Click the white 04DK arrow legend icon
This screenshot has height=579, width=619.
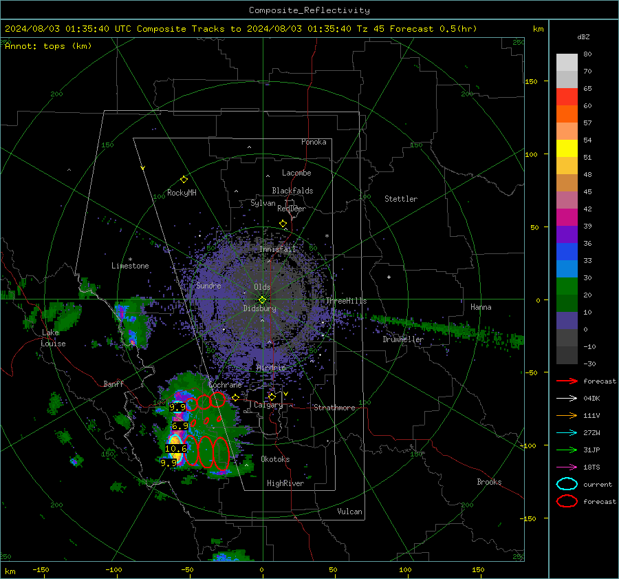[567, 399]
